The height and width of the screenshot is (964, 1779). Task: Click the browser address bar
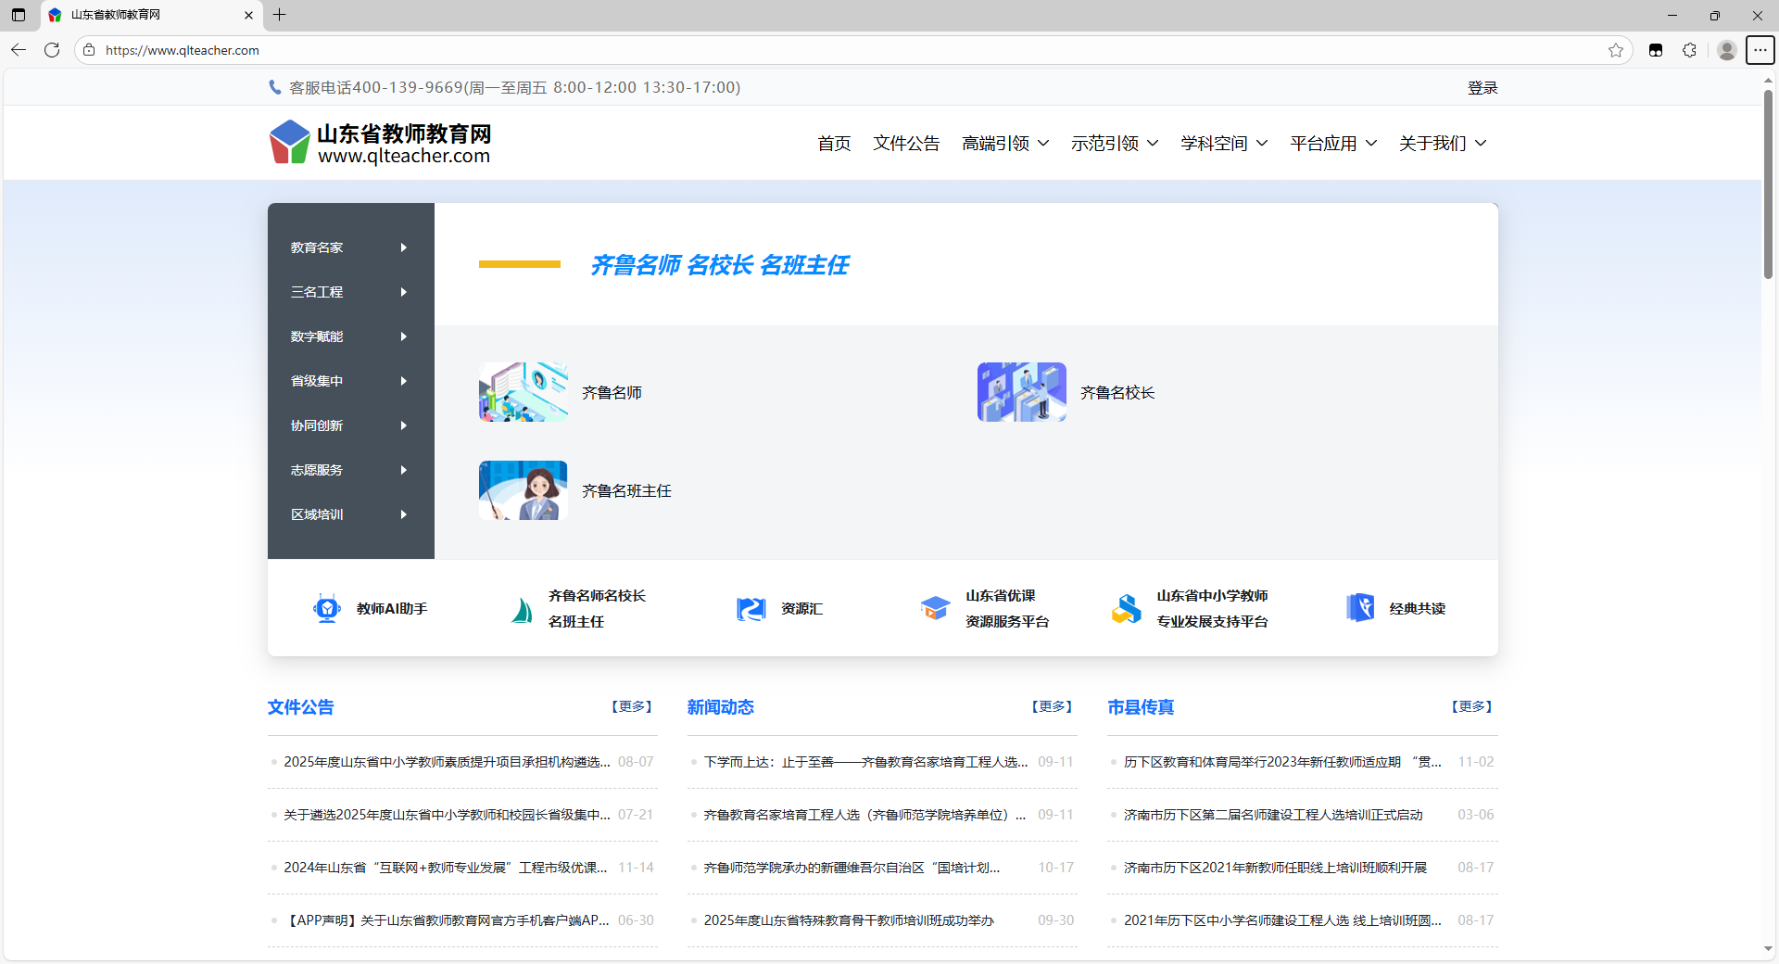pyautogui.click(x=834, y=50)
